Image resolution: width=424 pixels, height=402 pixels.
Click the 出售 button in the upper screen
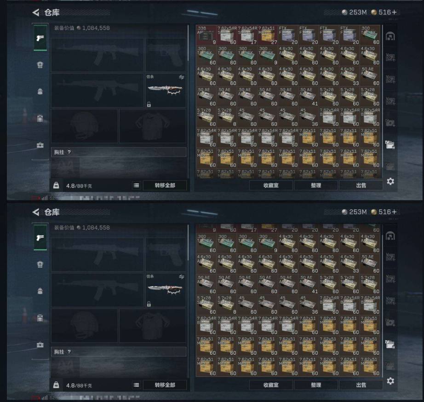(x=361, y=185)
